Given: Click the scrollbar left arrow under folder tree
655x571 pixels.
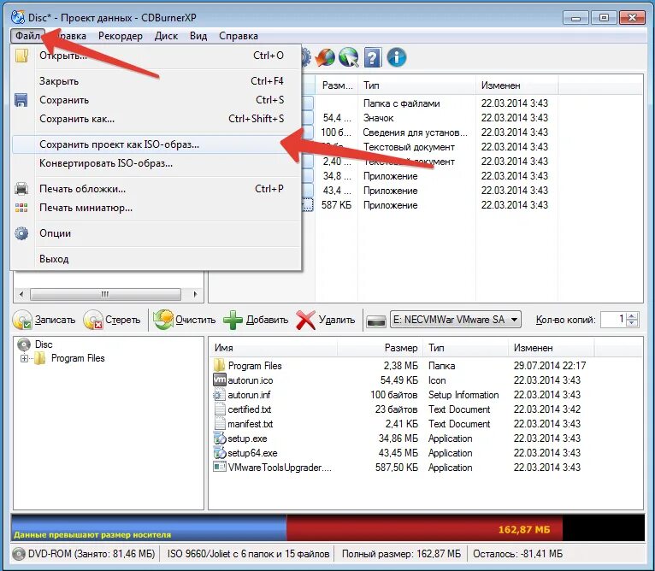Looking at the screenshot, I should point(21,294).
